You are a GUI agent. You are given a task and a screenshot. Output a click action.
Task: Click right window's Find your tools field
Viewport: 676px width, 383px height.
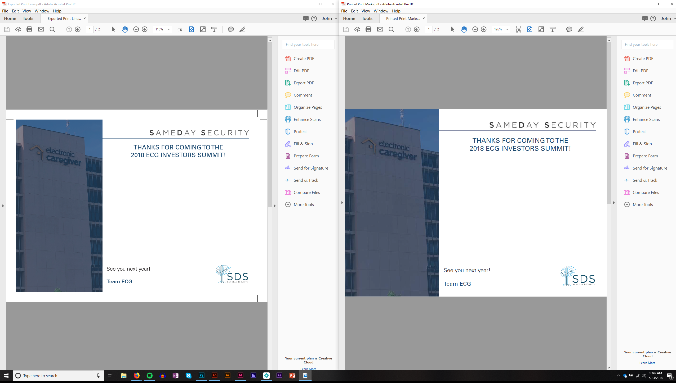(647, 44)
